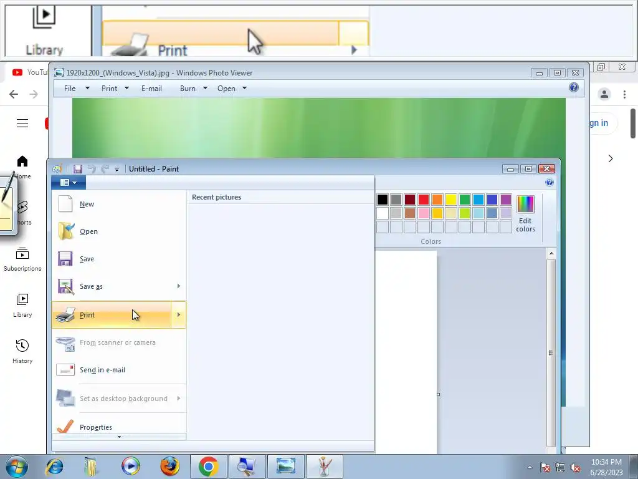Viewport: 638px width, 479px height.
Task: Choose Open in Paint menu
Action: coord(119,231)
